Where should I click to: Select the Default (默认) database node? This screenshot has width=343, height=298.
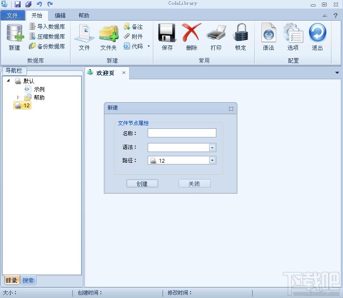point(24,81)
